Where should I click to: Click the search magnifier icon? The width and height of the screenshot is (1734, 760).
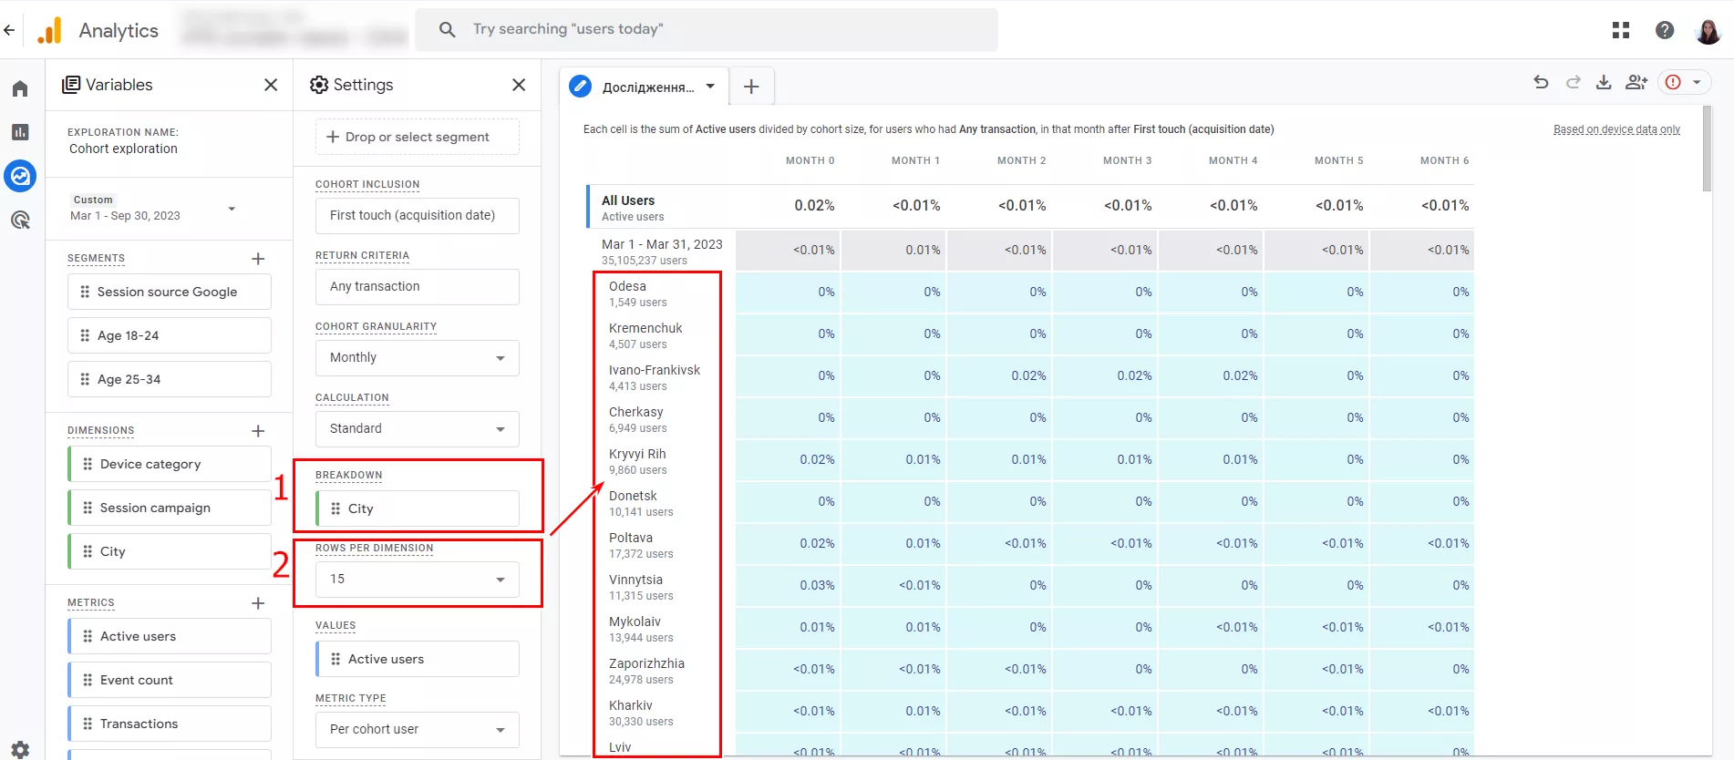(x=447, y=29)
